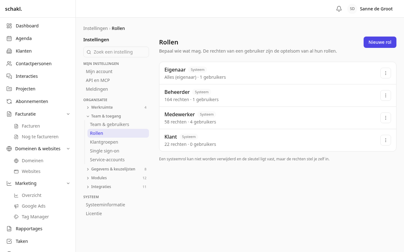404x252 pixels.
Task: Go to Instellingen breadcrumb link
Action: [96, 28]
